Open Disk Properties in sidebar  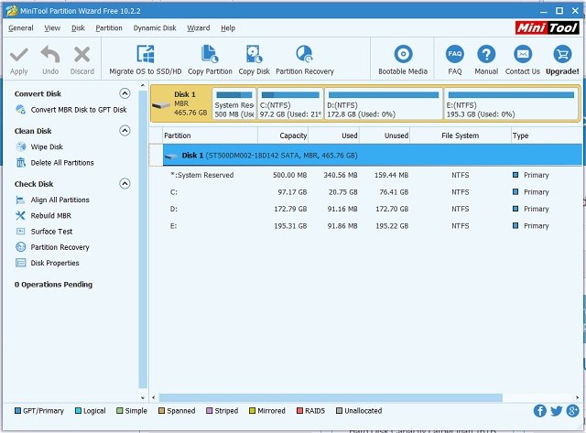(55, 263)
